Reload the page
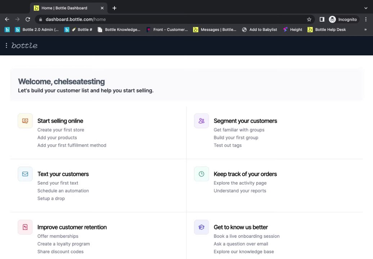This screenshot has width=373, height=259. 28,19
